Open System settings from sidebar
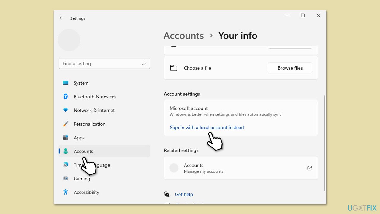Screen dimensions: 380x214 (81, 83)
